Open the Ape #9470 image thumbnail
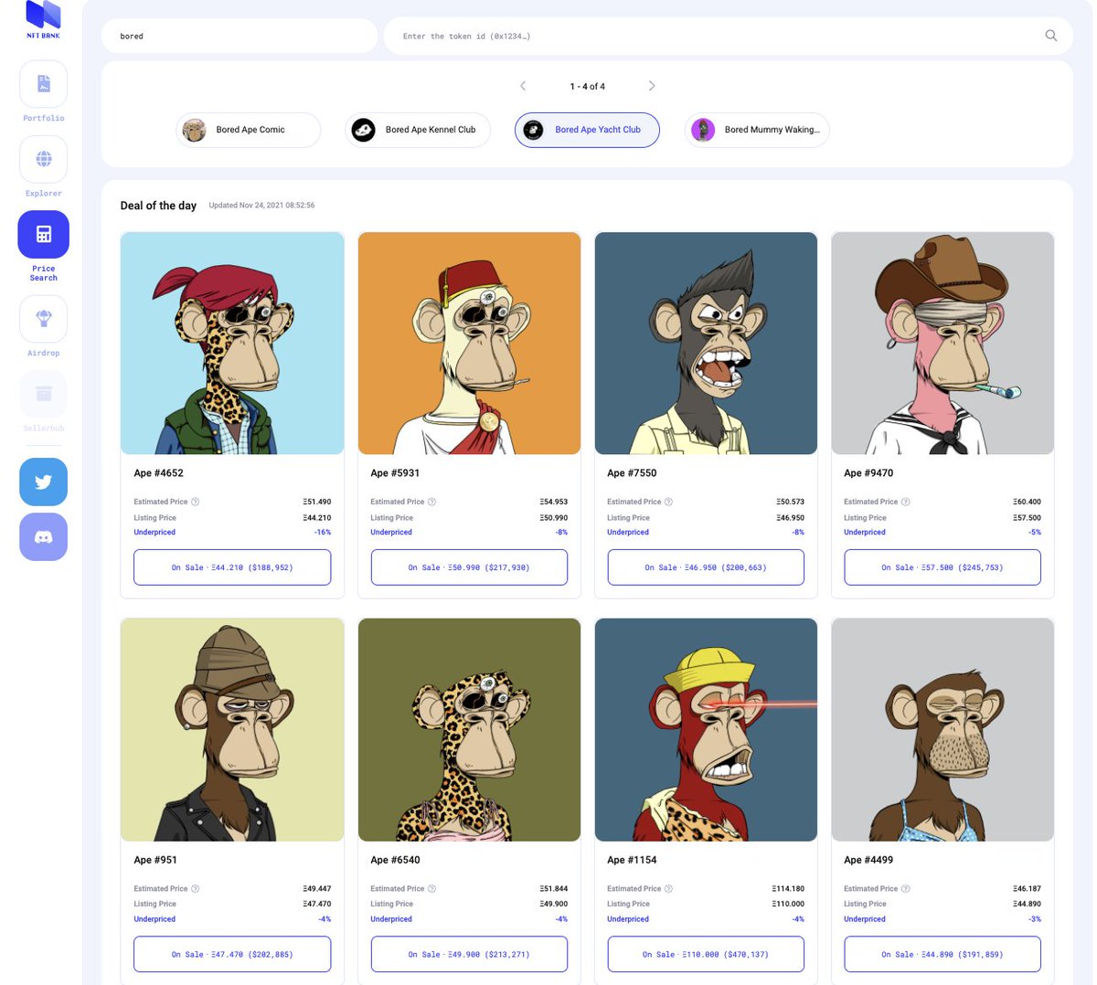This screenshot has height=985, width=1097. click(943, 343)
